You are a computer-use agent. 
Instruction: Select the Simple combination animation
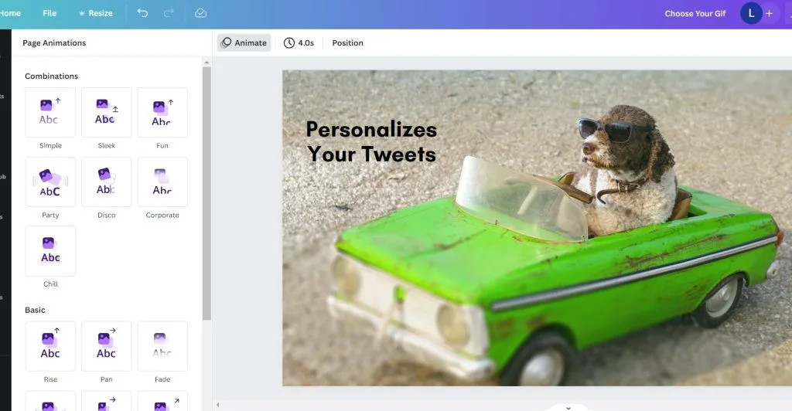[50, 113]
